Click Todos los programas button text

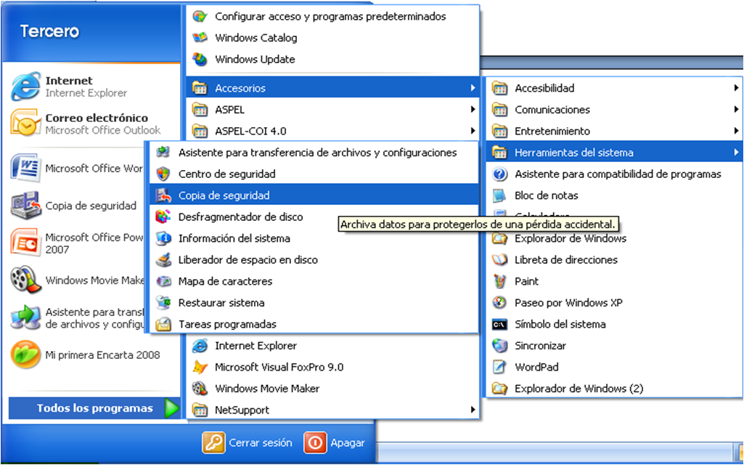pos(95,408)
